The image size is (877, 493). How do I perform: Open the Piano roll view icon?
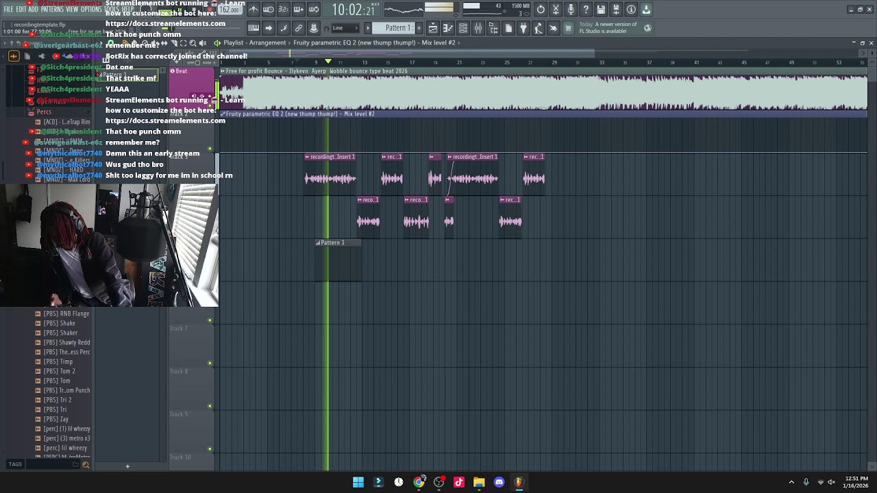click(x=448, y=28)
